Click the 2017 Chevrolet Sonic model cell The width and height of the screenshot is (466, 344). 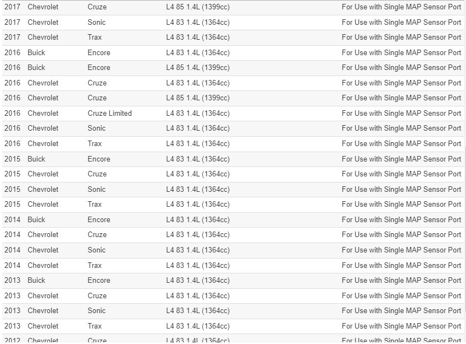pos(97,22)
